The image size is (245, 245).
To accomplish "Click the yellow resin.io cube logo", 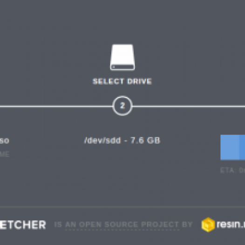I will pyautogui.click(x=208, y=225).
